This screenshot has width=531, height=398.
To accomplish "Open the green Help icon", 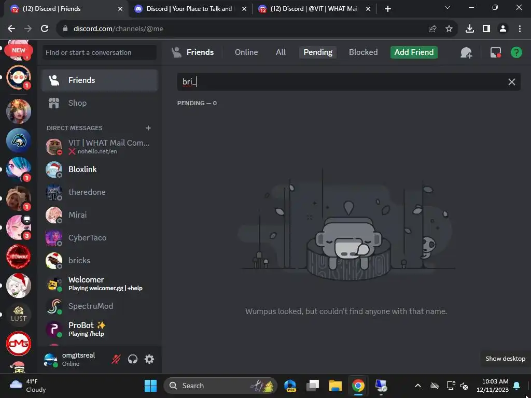I will (x=516, y=52).
